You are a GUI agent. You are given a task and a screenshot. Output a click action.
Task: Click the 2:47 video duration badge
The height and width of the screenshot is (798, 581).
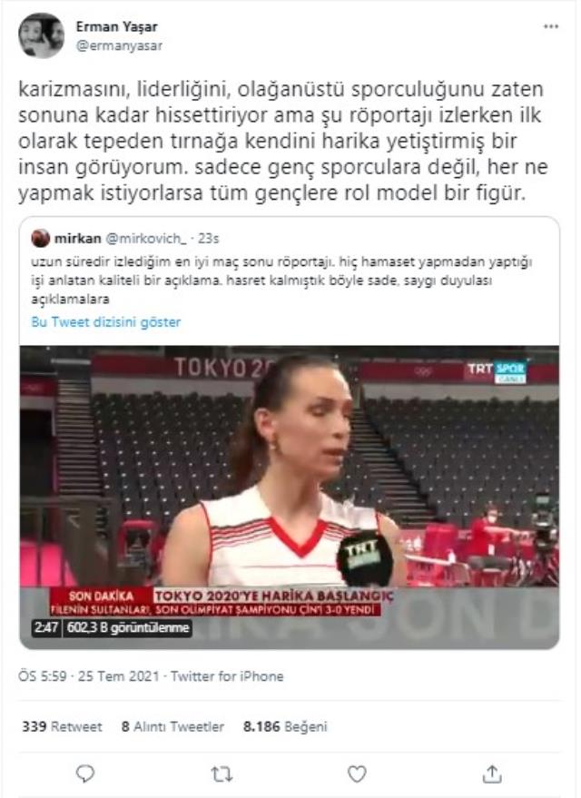pos(45,627)
